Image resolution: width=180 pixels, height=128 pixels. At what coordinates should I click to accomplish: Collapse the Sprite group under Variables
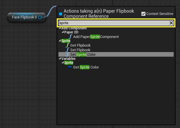pos(63,63)
